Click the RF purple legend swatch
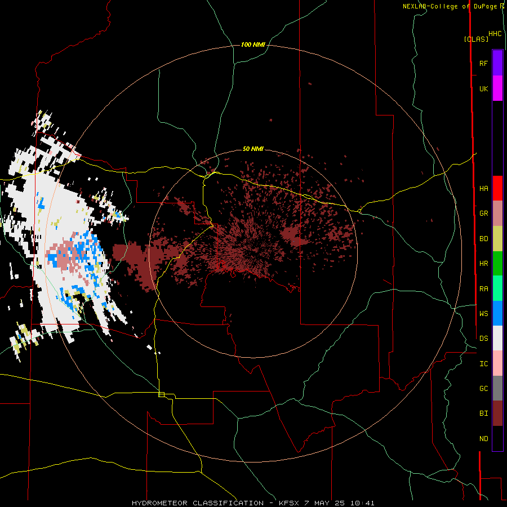The image size is (507, 507). [x=497, y=63]
